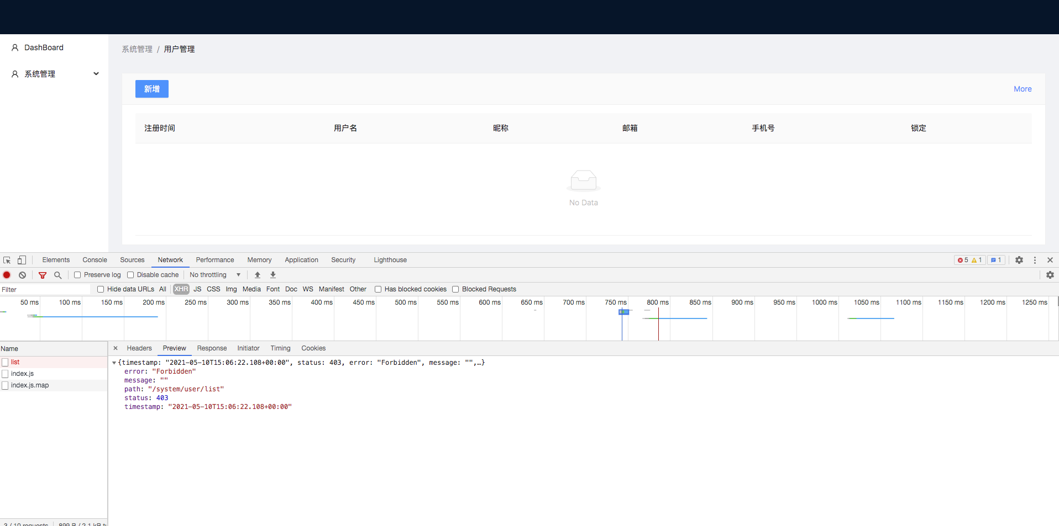Click the blue marker in timeline overview
Screen dimensions: 1059x526
(x=623, y=312)
